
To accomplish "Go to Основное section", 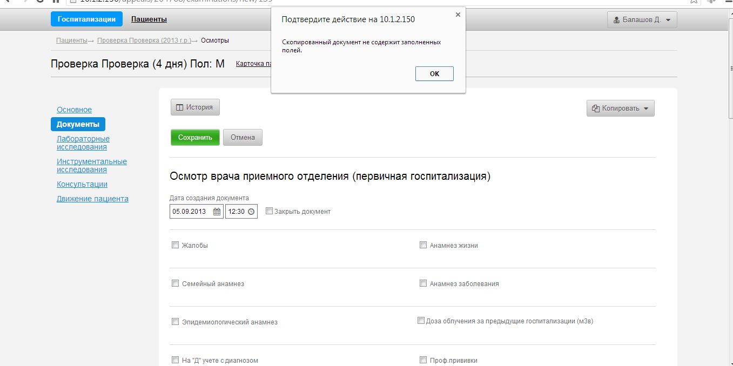I will point(74,110).
